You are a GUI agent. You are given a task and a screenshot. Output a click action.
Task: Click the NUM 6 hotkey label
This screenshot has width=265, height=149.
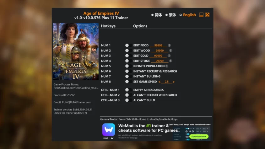coord(106,71)
